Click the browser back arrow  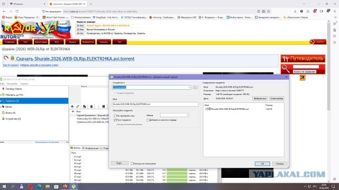click(4, 11)
